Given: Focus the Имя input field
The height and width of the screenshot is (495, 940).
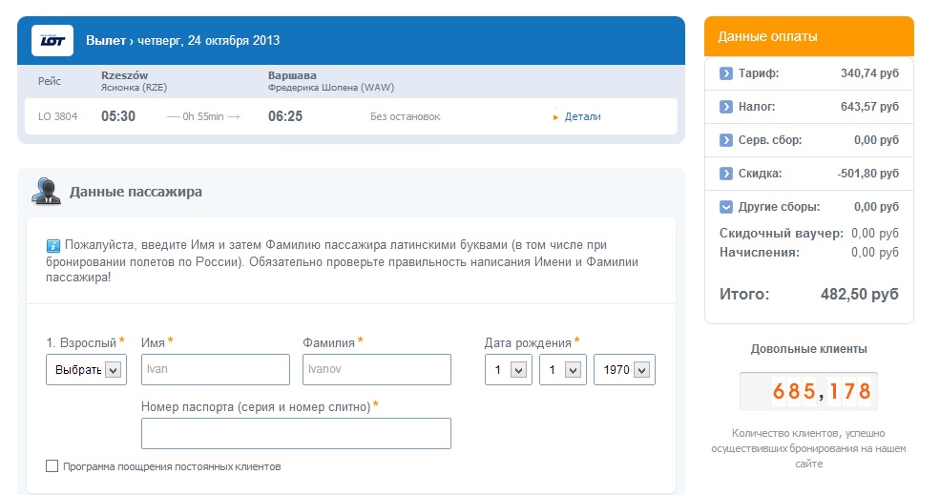Looking at the screenshot, I should 216,369.
